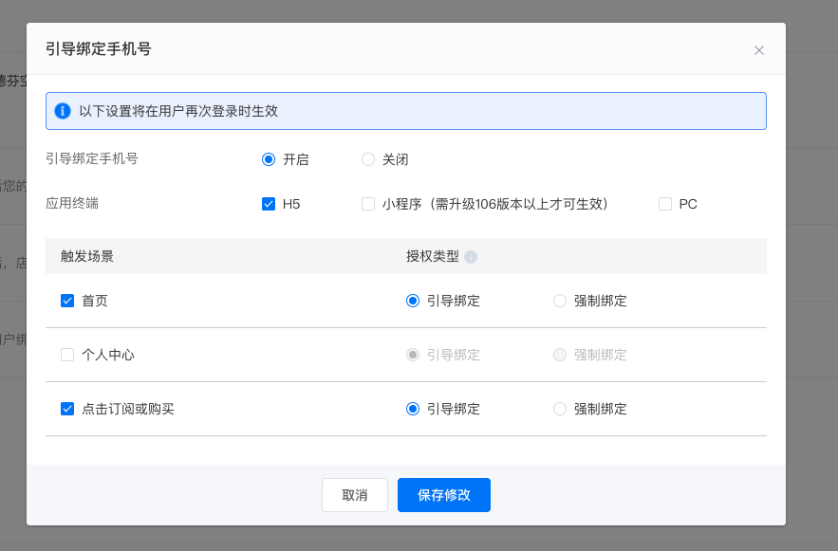Check the 个人中心 trigger scene

[x=67, y=355]
